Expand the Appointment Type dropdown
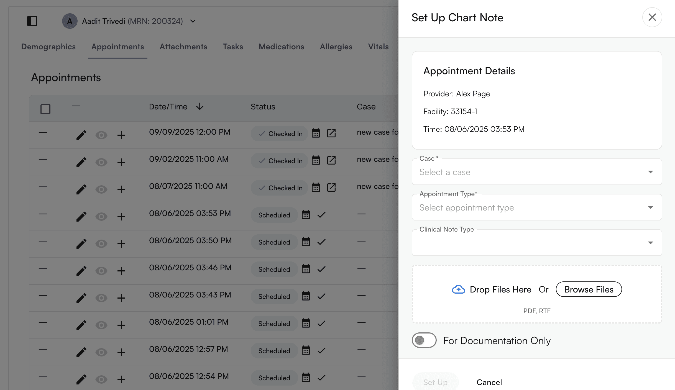 [x=537, y=207]
